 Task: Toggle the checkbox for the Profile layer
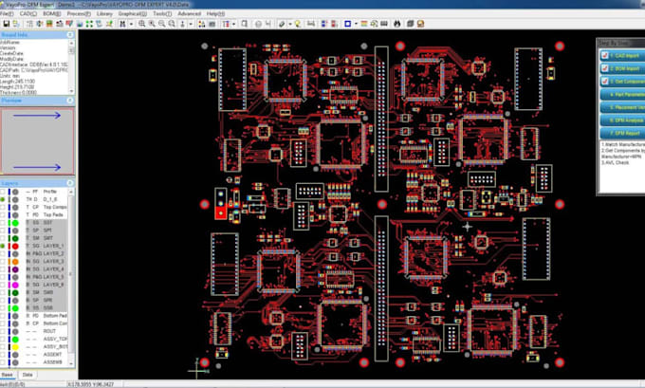point(3,192)
